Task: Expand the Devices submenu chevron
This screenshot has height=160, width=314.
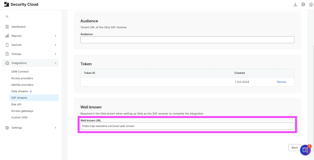Action: (x=55, y=45)
